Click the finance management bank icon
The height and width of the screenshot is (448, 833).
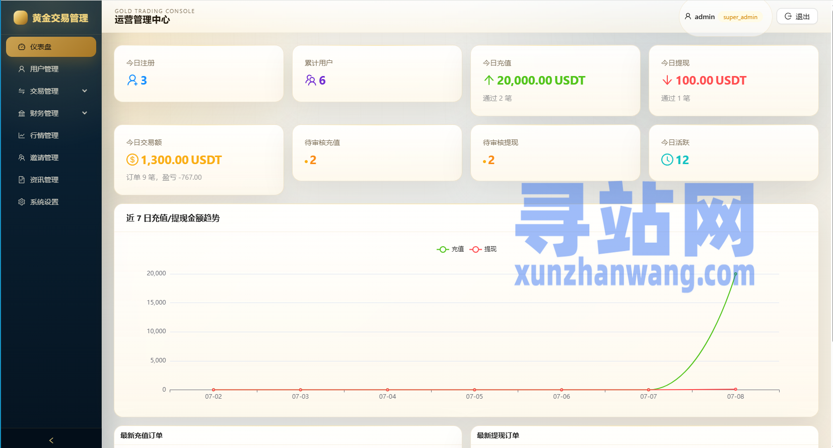[x=22, y=113]
